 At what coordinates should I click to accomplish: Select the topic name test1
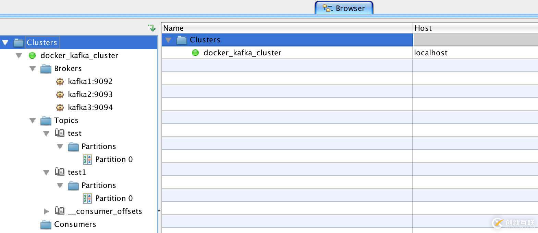point(77,172)
